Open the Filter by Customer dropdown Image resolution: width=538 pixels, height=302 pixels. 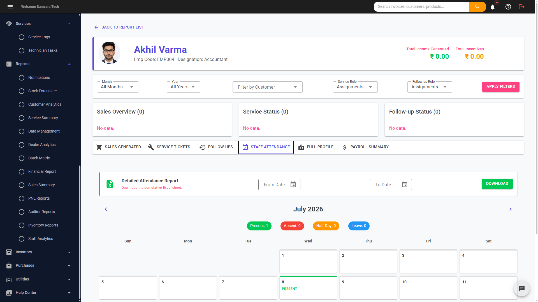coord(268,87)
